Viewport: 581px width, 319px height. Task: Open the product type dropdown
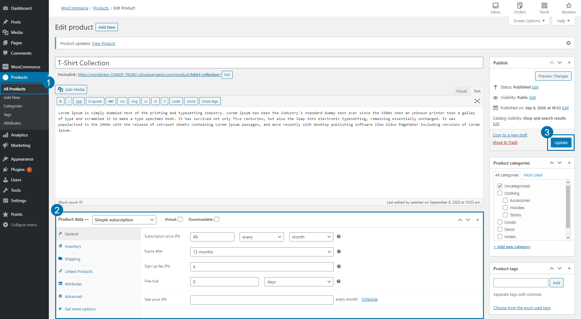pyautogui.click(x=124, y=220)
